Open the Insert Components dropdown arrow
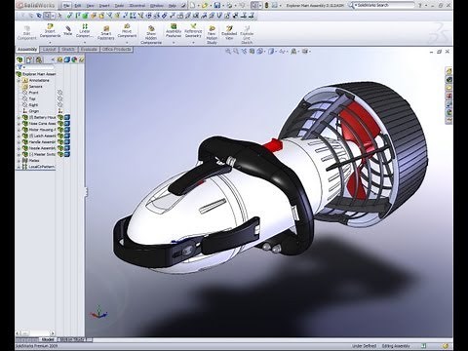Viewport: 468px width, 351px height. (x=50, y=43)
